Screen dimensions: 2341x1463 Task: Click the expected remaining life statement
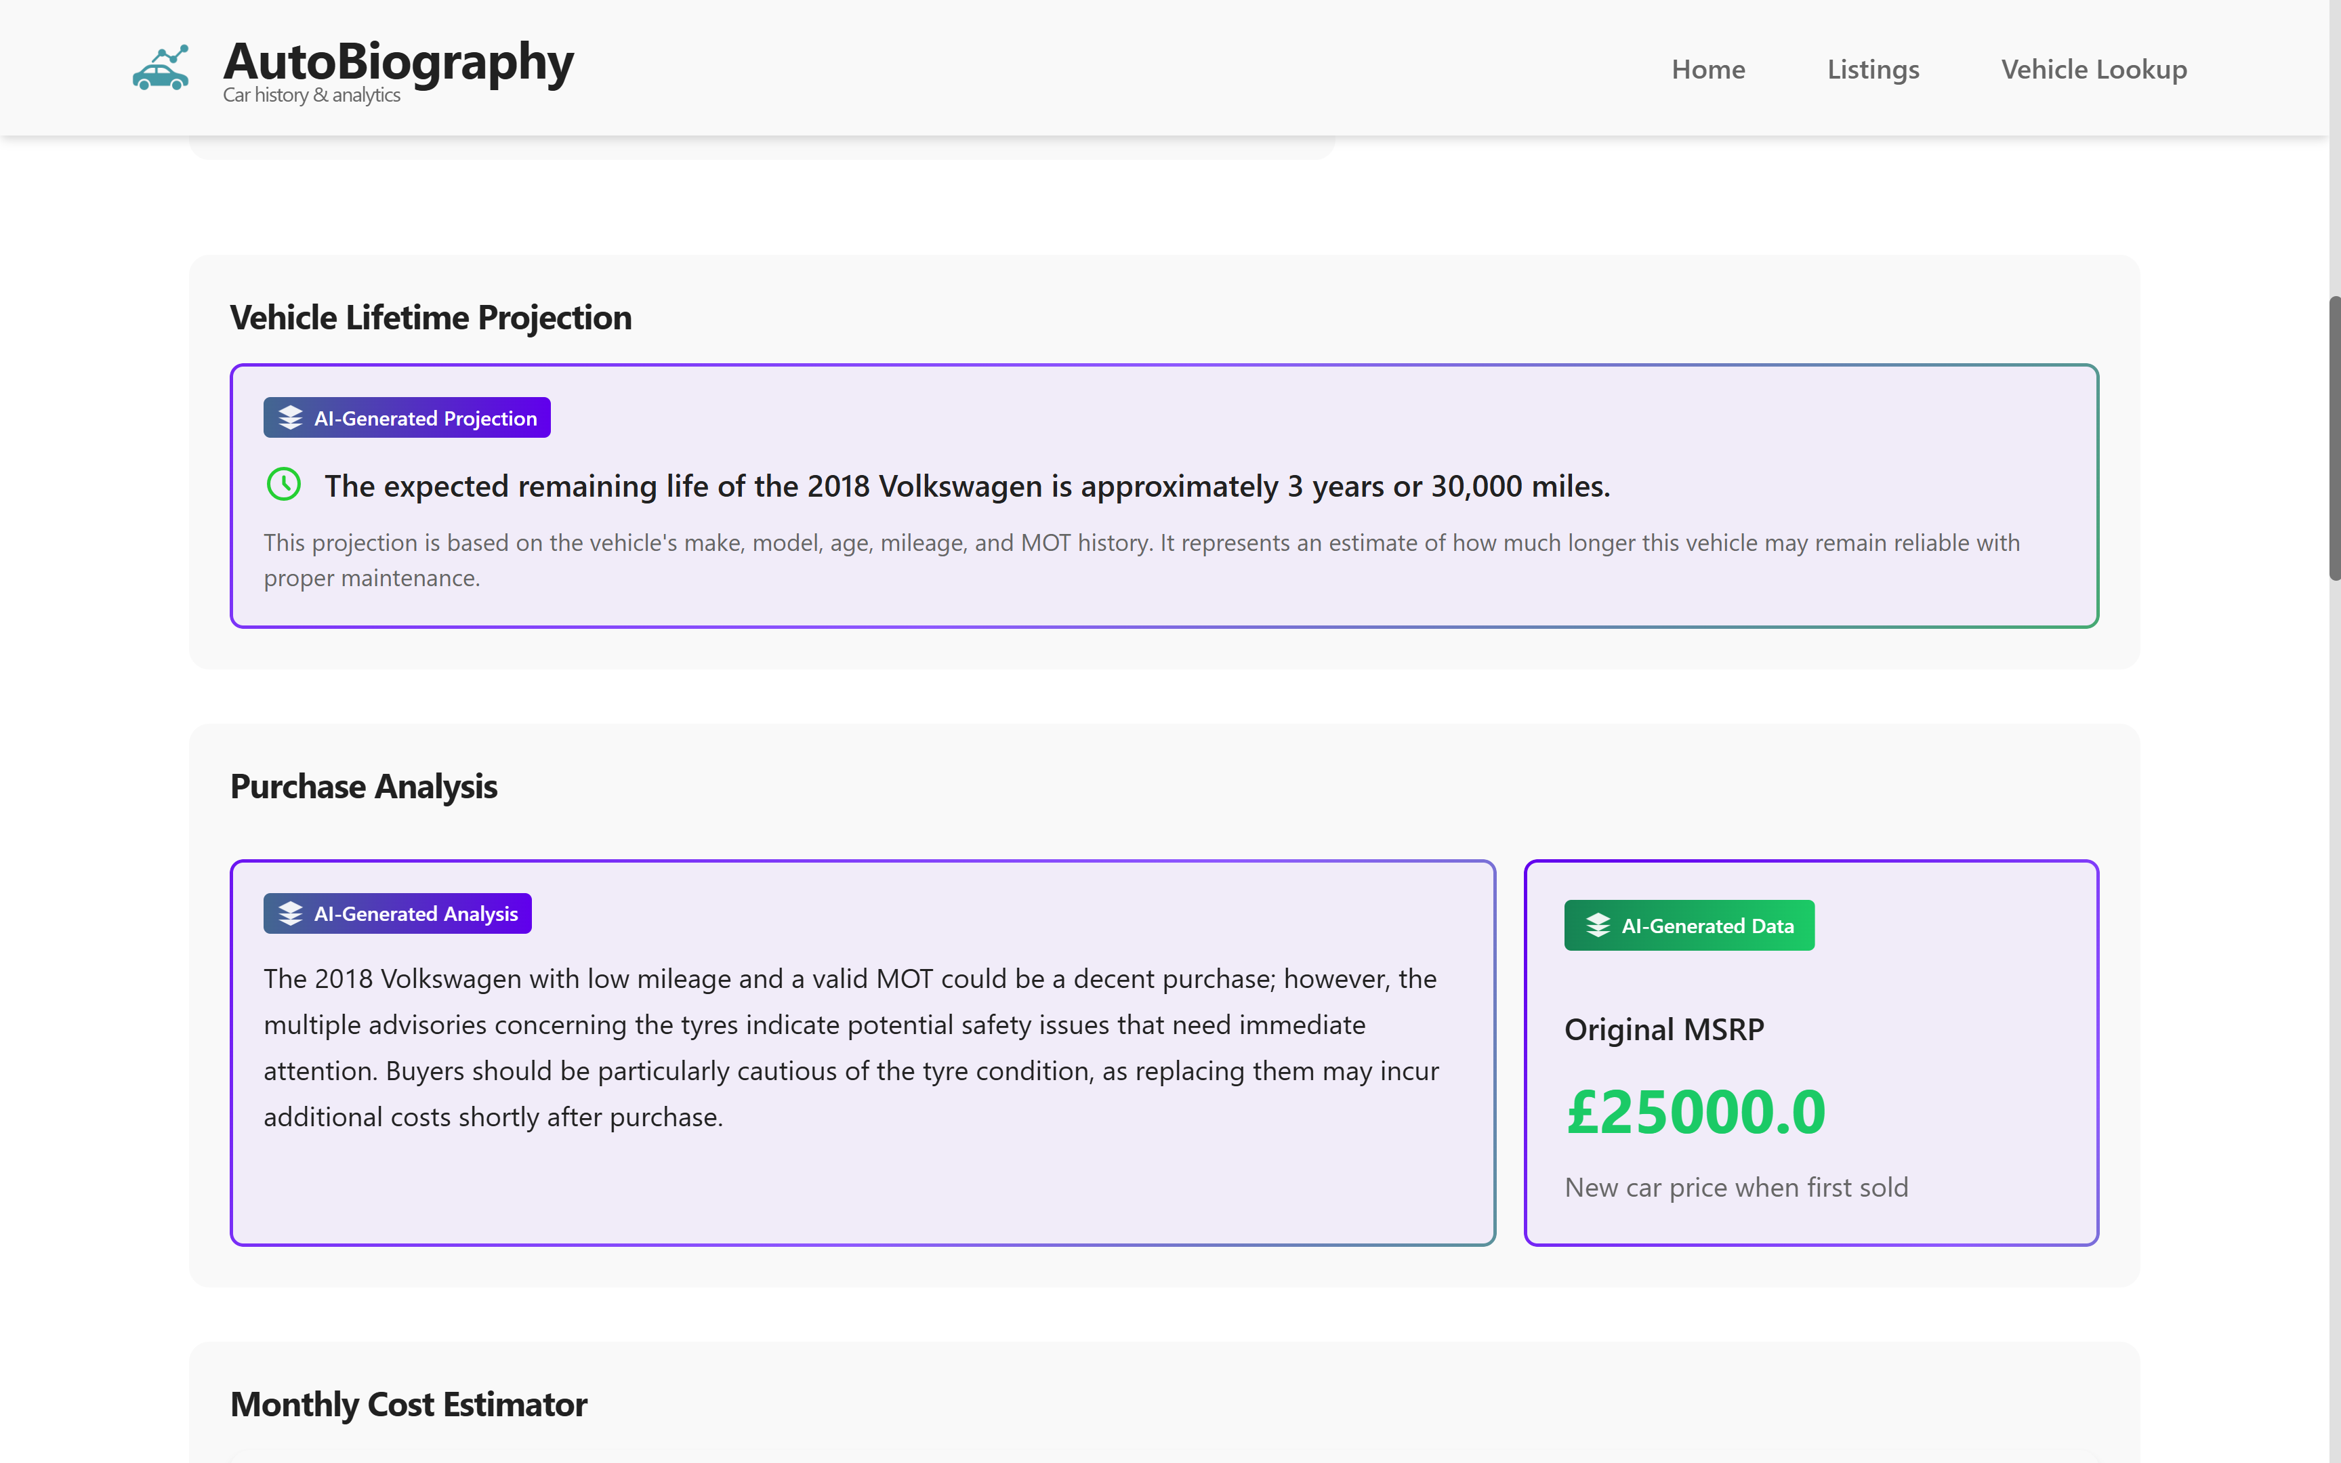click(968, 486)
